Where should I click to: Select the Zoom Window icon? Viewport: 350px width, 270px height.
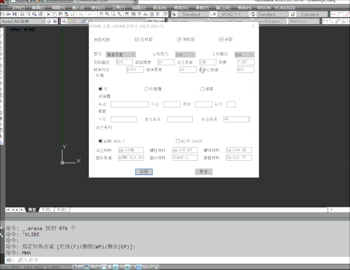[x=113, y=14]
